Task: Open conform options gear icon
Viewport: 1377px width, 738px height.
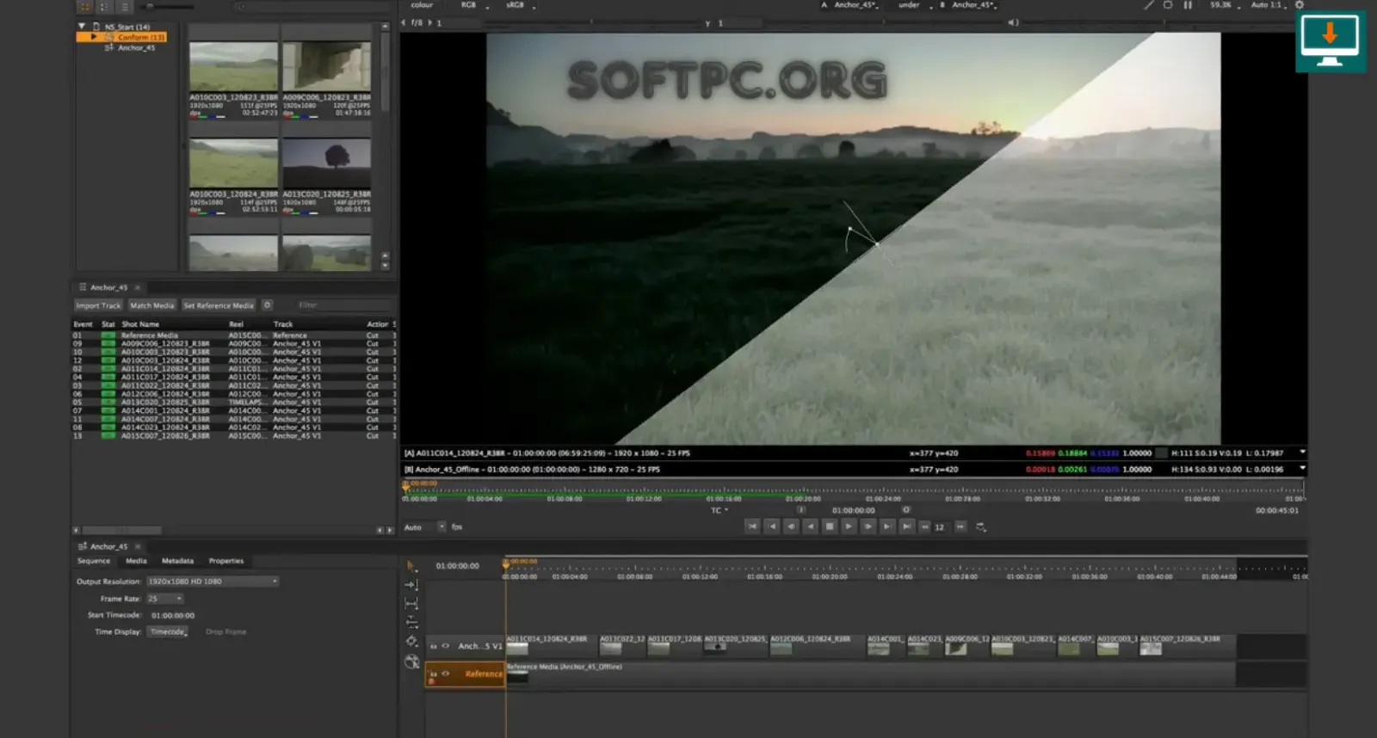Action: [268, 304]
